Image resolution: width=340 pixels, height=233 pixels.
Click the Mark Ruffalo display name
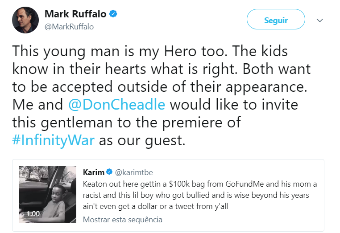tap(75, 14)
